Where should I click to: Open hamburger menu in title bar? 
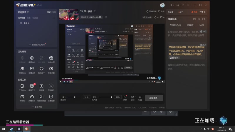(x=188, y=5)
